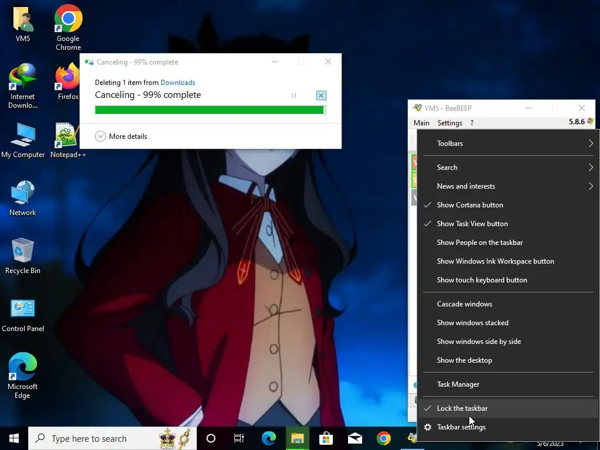Viewport: 600px width, 450px height.
Task: Open the VM5 folder desktop icon
Action: point(23,23)
